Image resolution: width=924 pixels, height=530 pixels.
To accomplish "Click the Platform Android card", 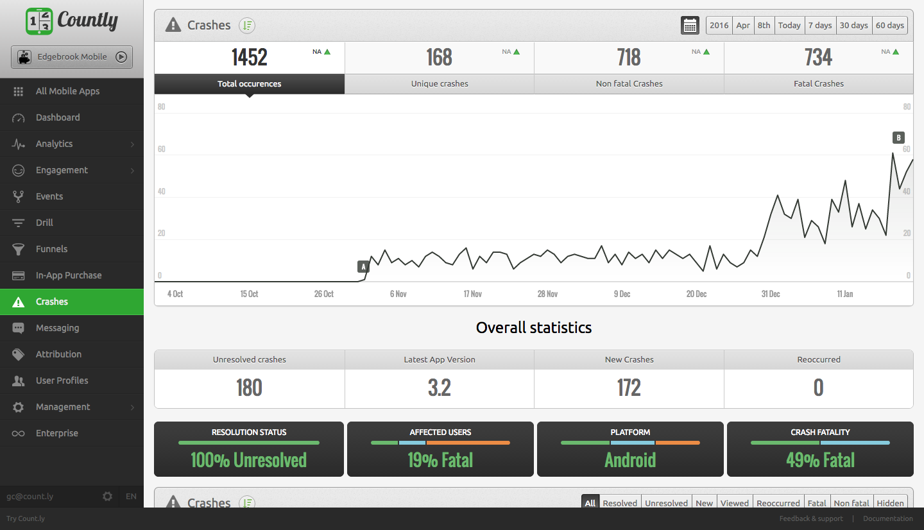I will [x=630, y=449].
